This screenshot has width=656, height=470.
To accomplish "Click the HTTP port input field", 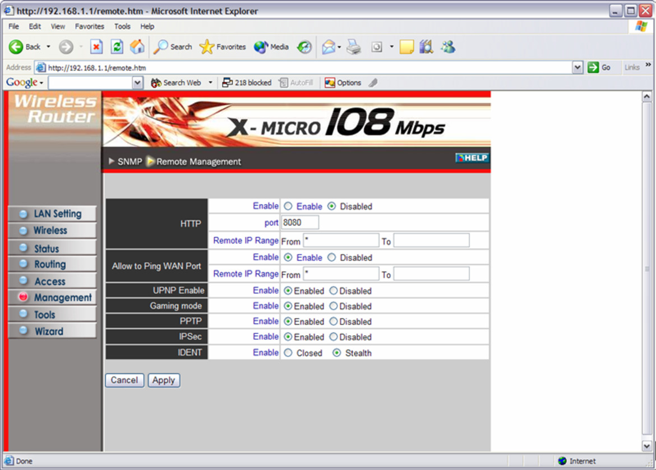I will point(299,223).
